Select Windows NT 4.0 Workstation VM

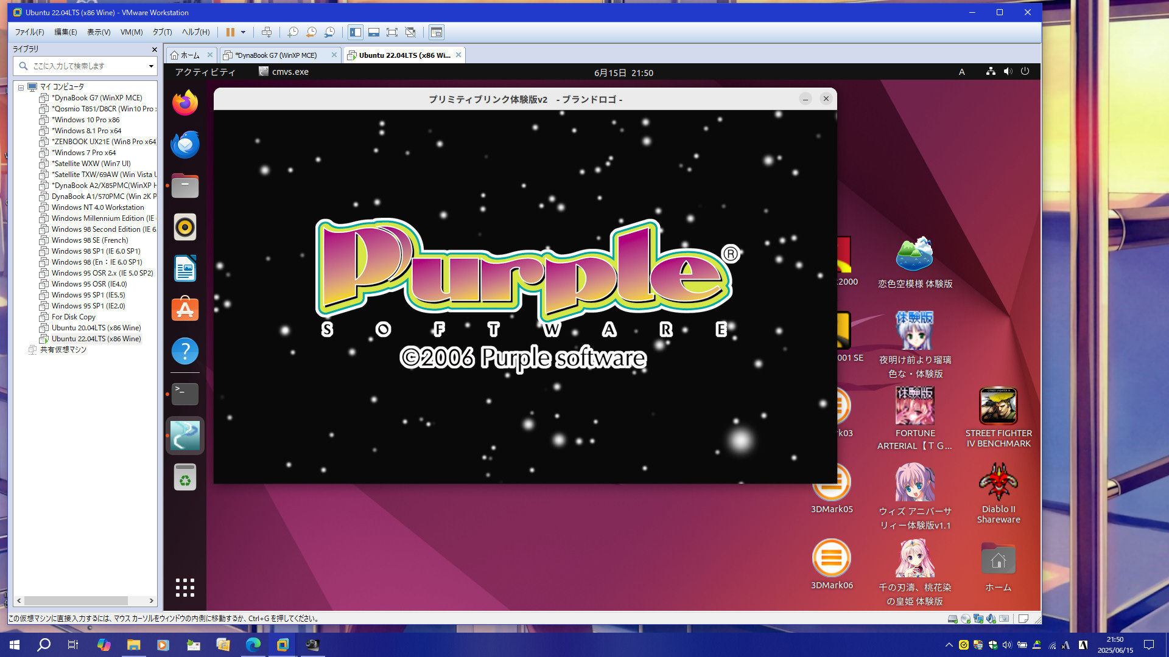pos(97,207)
